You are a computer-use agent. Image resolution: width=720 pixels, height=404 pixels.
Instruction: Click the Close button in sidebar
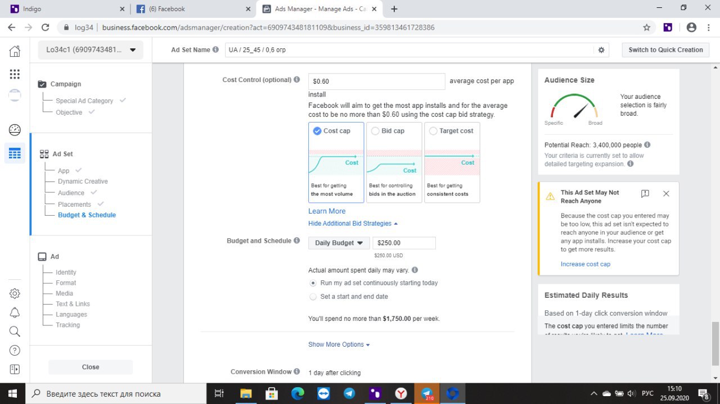tap(91, 367)
